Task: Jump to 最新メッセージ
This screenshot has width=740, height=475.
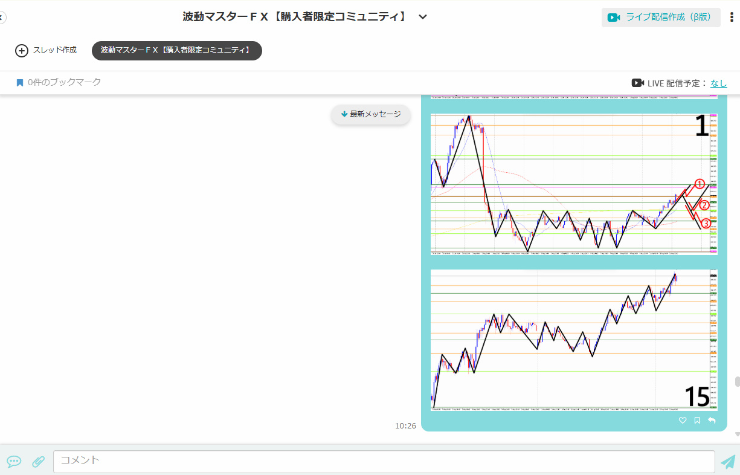Action: point(370,114)
